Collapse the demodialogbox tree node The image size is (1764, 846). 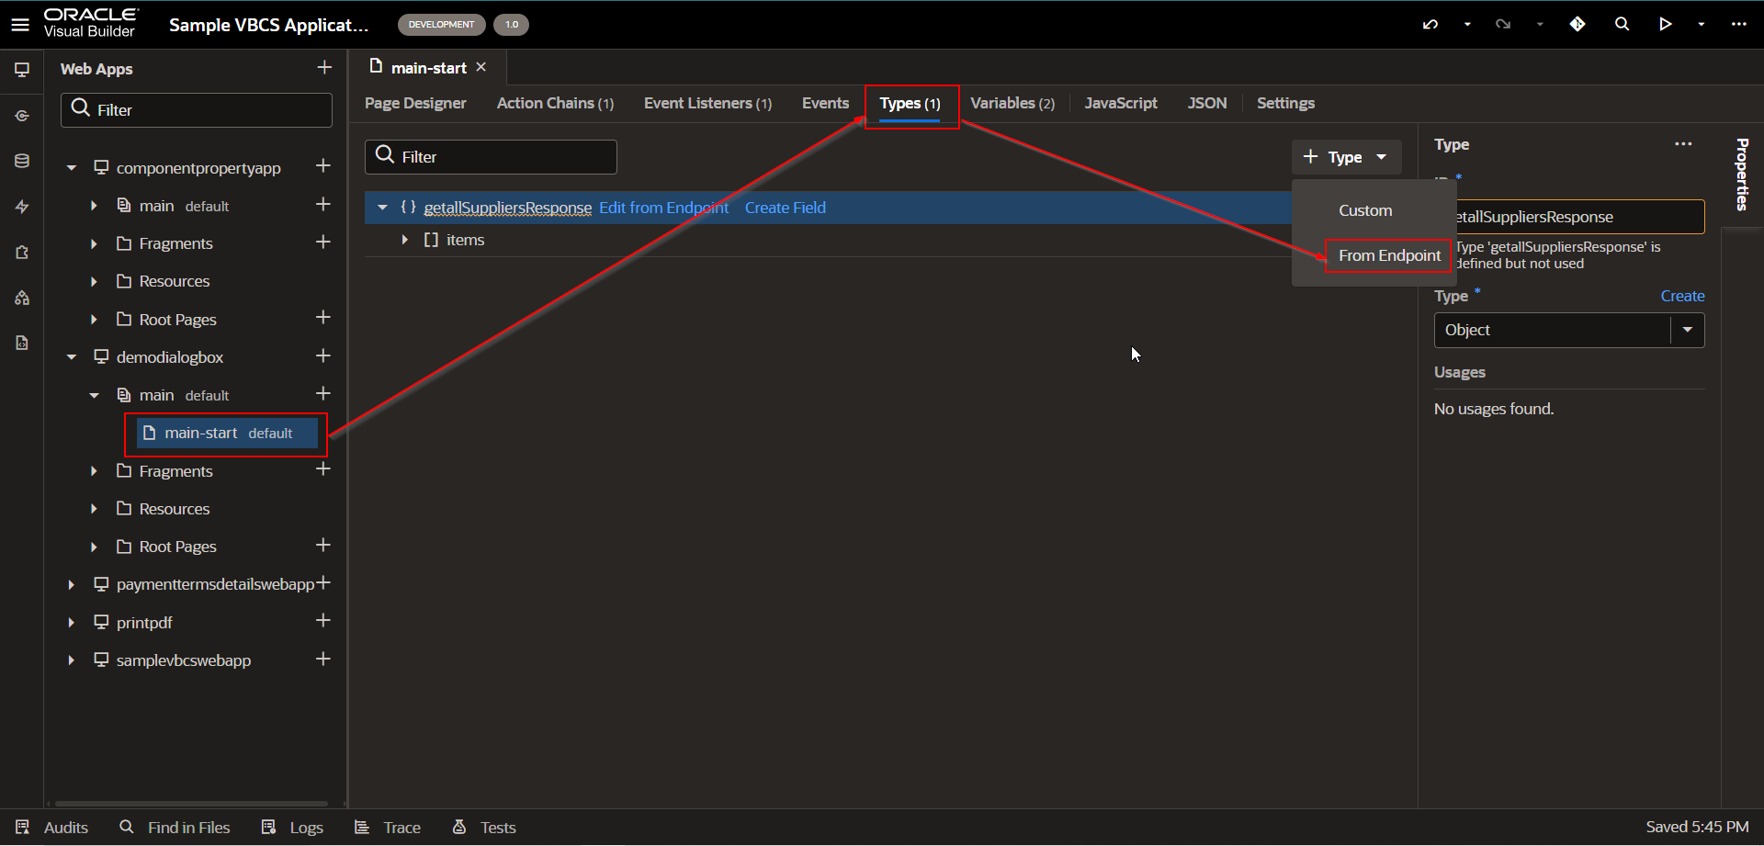coord(71,357)
